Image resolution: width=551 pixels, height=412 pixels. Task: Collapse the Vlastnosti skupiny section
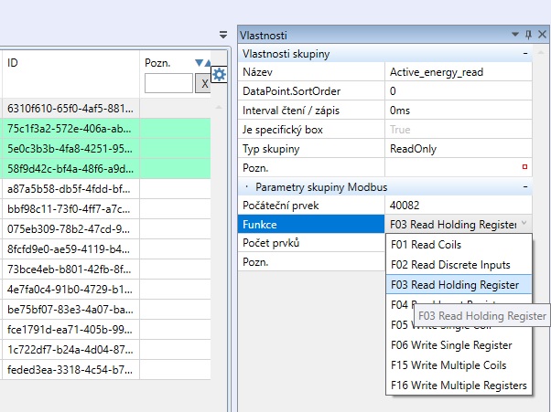(x=525, y=54)
